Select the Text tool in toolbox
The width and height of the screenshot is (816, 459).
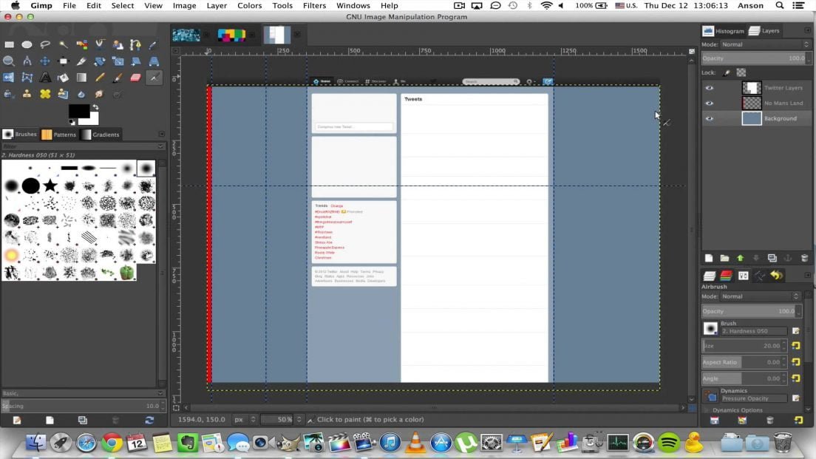pyautogui.click(x=45, y=78)
